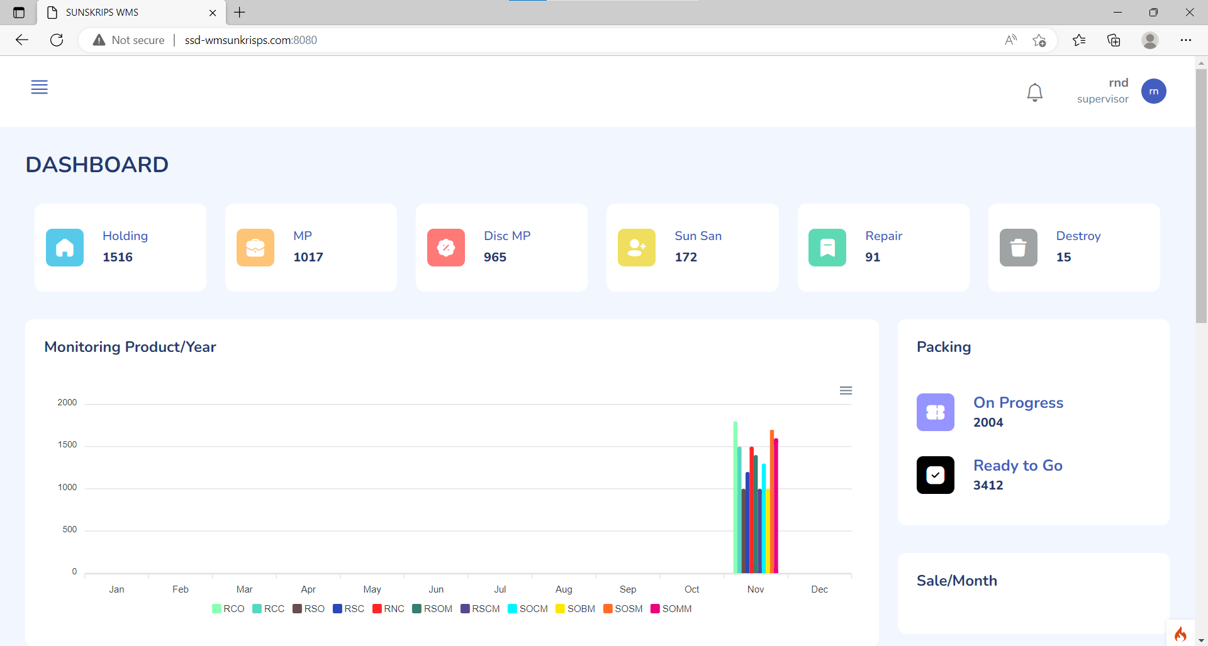Image resolution: width=1208 pixels, height=646 pixels.
Task: Open browser settings via three-dot menu
Action: coord(1187,40)
